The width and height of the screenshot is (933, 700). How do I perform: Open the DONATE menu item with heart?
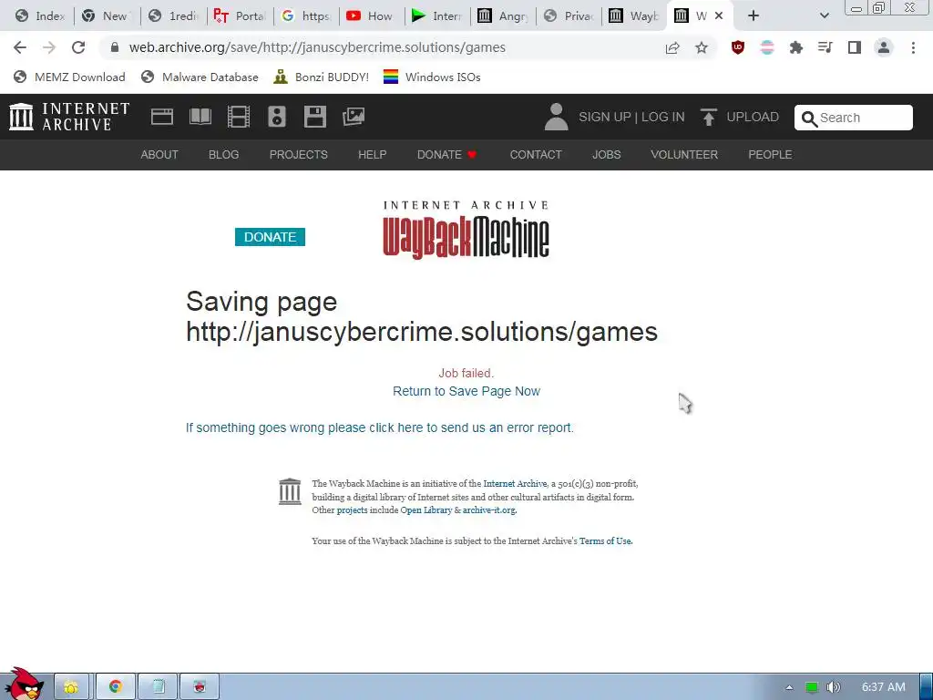(x=446, y=155)
